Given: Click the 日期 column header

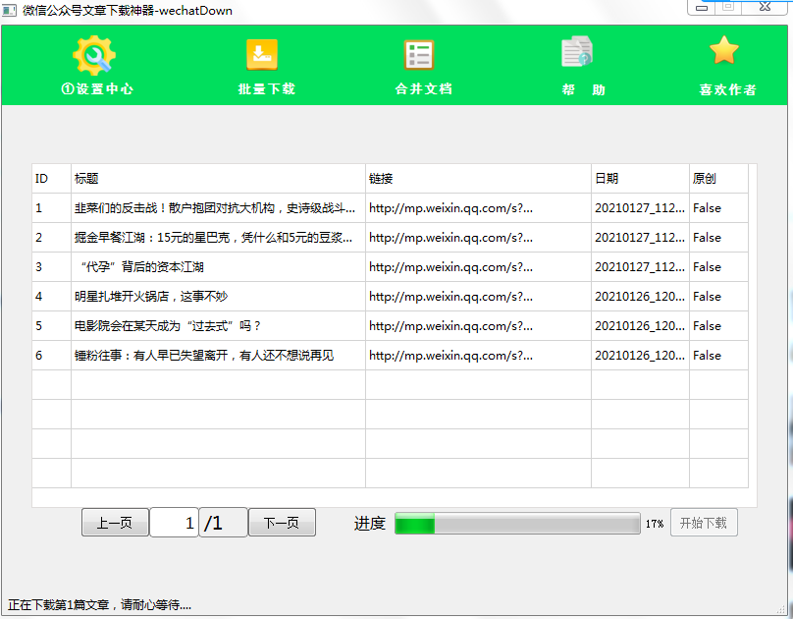Looking at the screenshot, I should tap(640, 178).
